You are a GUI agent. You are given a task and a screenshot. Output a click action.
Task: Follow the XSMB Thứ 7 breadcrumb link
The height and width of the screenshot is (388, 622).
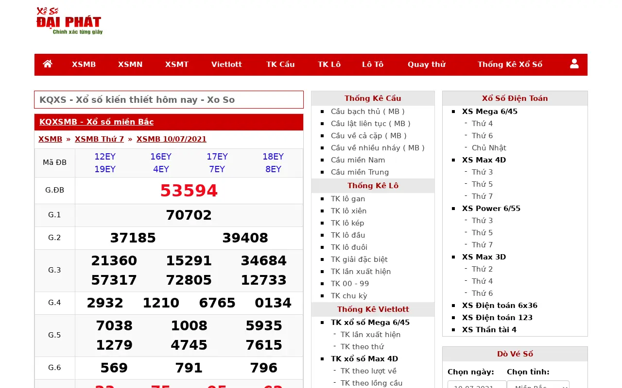[x=99, y=139]
